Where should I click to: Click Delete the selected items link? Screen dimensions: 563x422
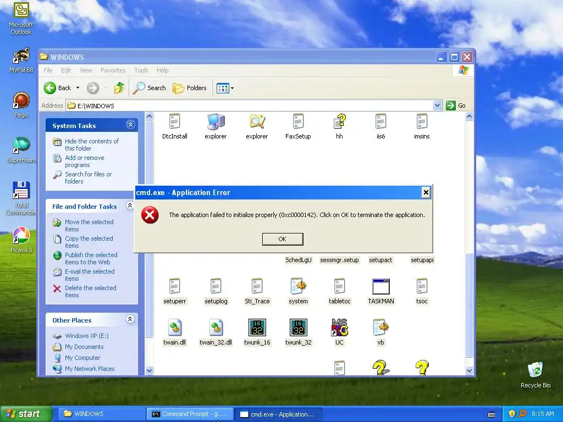[x=91, y=291]
